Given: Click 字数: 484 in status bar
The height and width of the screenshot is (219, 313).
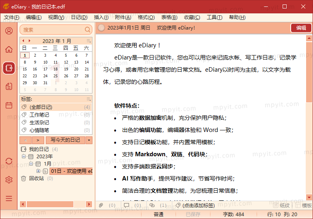Looking at the screenshot, I should [234, 215].
